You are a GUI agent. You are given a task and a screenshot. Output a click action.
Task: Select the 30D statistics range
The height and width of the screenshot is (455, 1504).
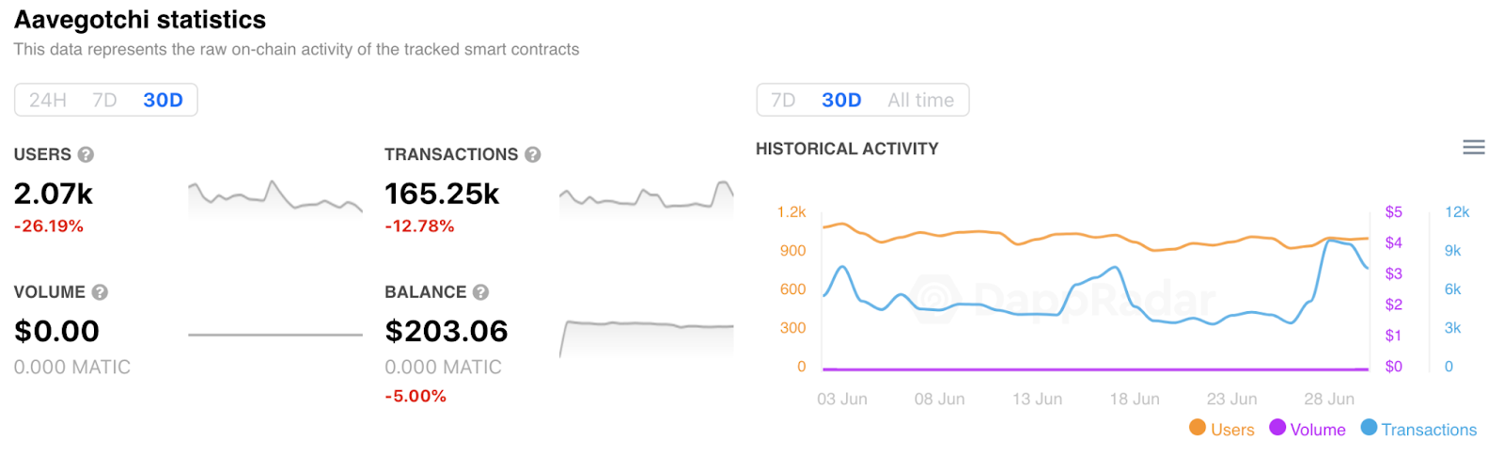(163, 101)
